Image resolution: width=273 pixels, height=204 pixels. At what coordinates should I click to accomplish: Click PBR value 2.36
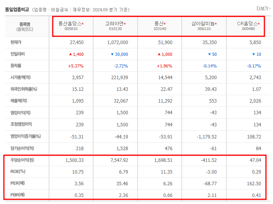[x=123, y=195]
